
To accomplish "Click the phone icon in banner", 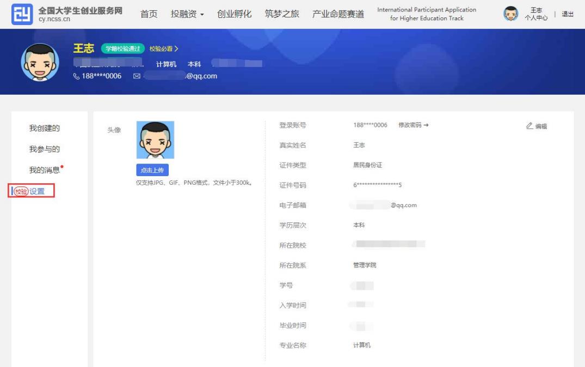I will (x=76, y=76).
